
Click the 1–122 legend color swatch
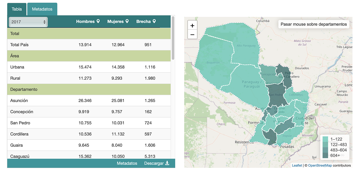pyautogui.click(x=325, y=139)
